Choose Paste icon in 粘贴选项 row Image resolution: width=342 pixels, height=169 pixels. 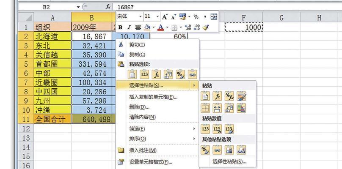pyautogui.click(x=132, y=74)
